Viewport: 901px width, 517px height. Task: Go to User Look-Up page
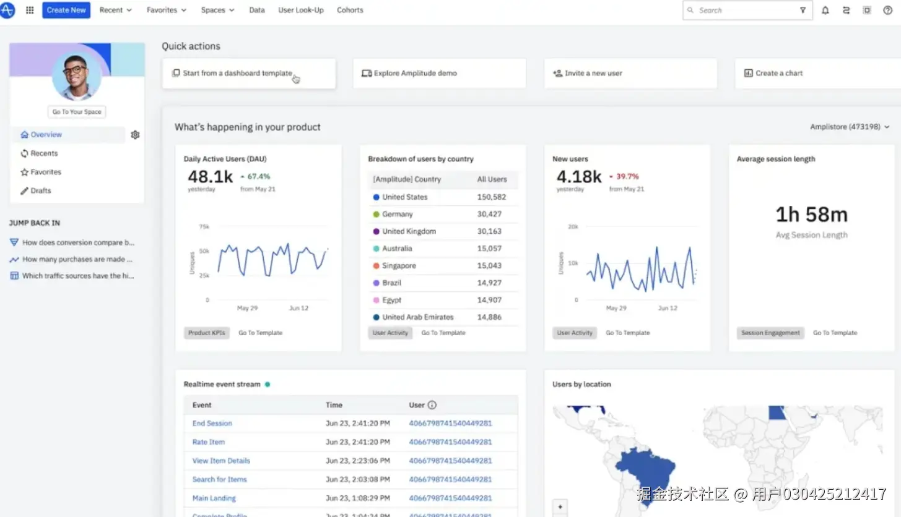[301, 10]
